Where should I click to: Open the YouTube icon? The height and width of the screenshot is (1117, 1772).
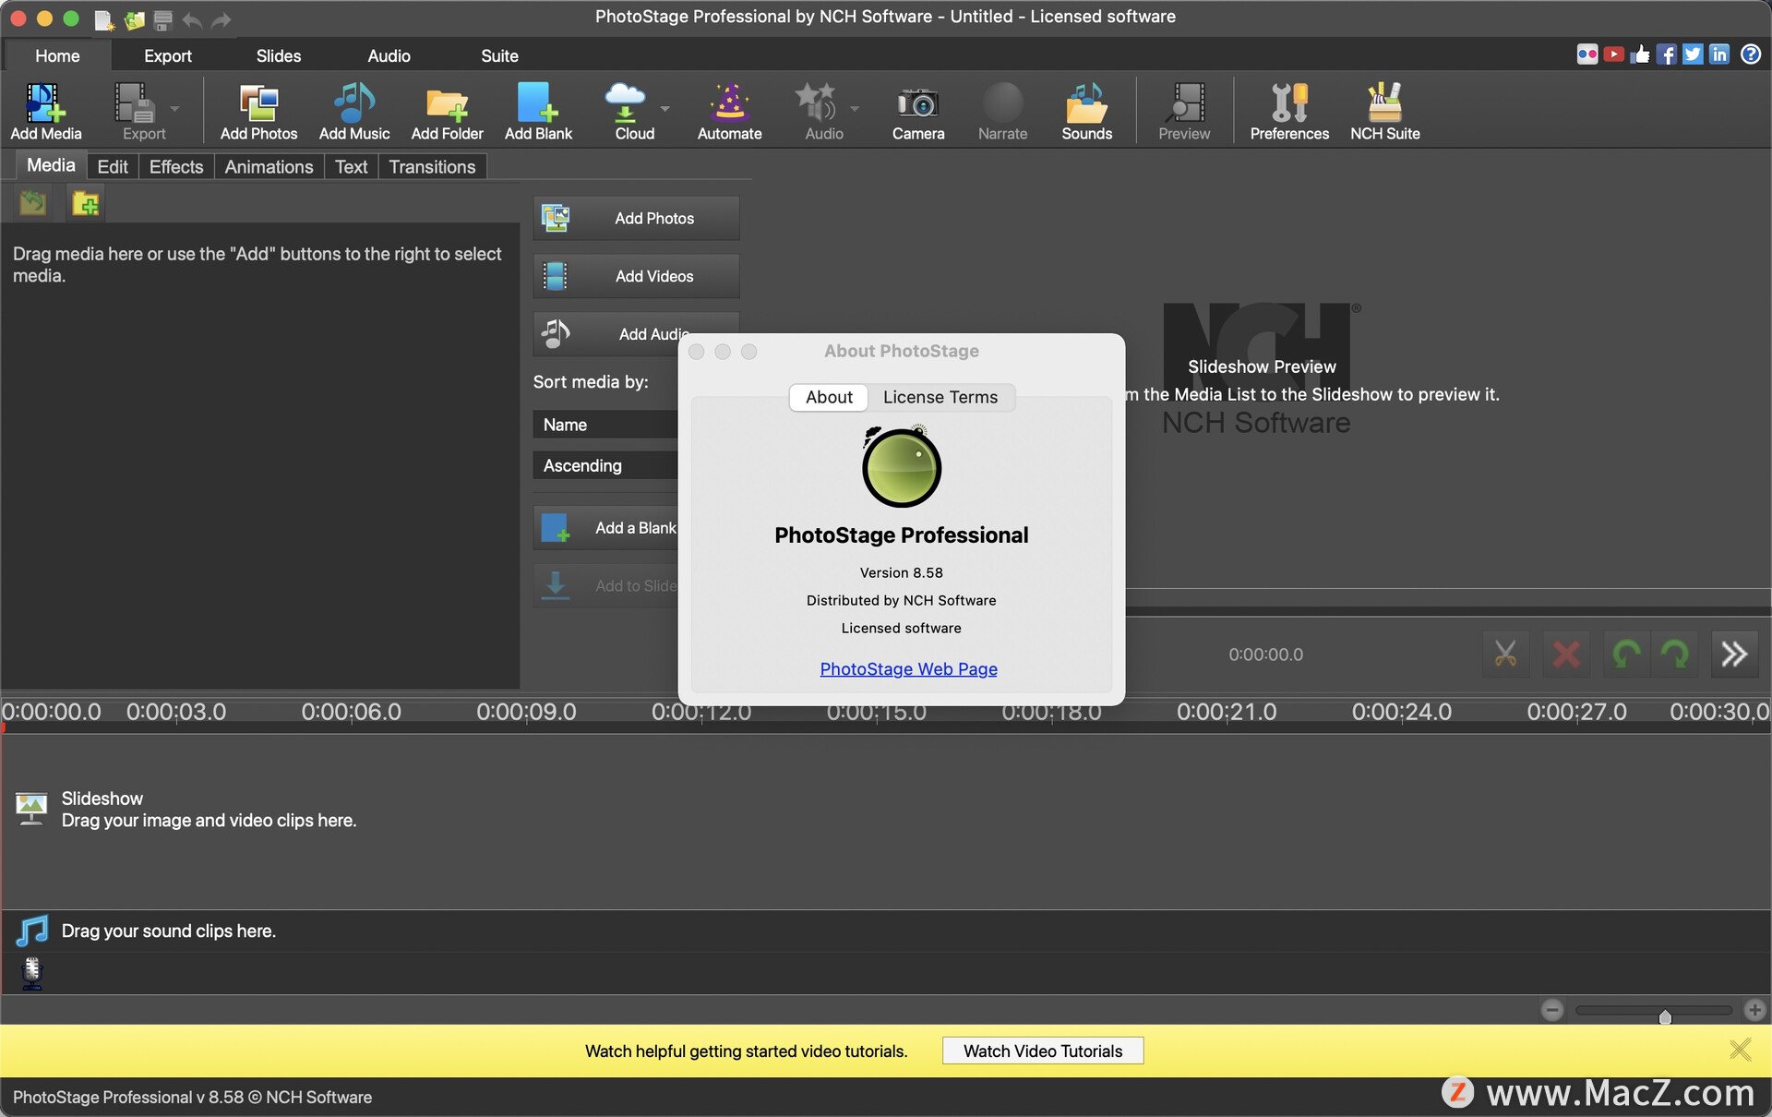pyautogui.click(x=1613, y=54)
